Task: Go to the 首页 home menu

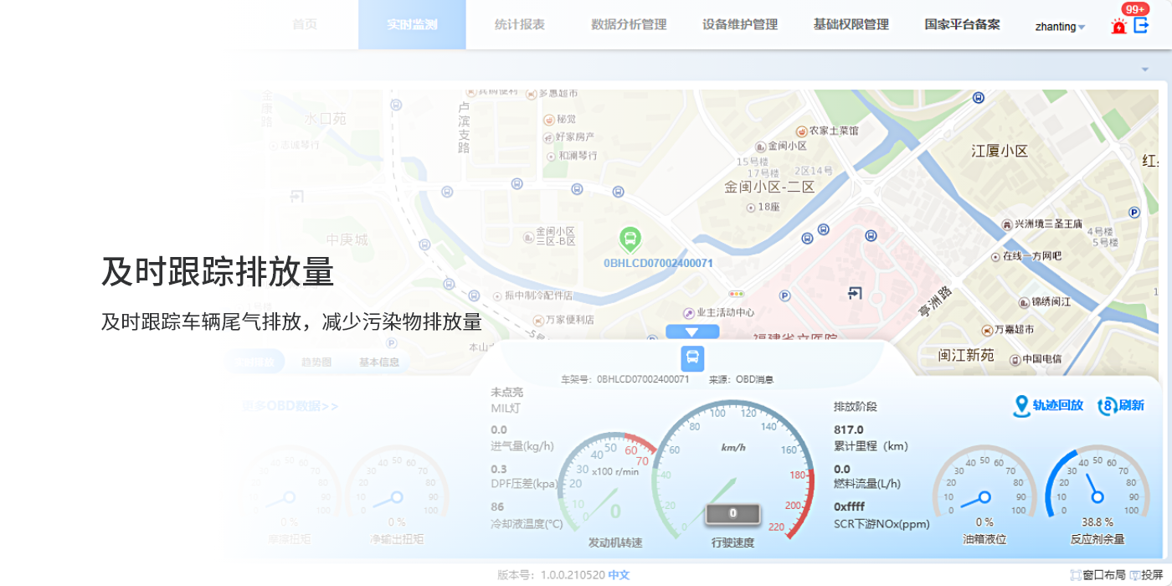Action: [x=305, y=24]
